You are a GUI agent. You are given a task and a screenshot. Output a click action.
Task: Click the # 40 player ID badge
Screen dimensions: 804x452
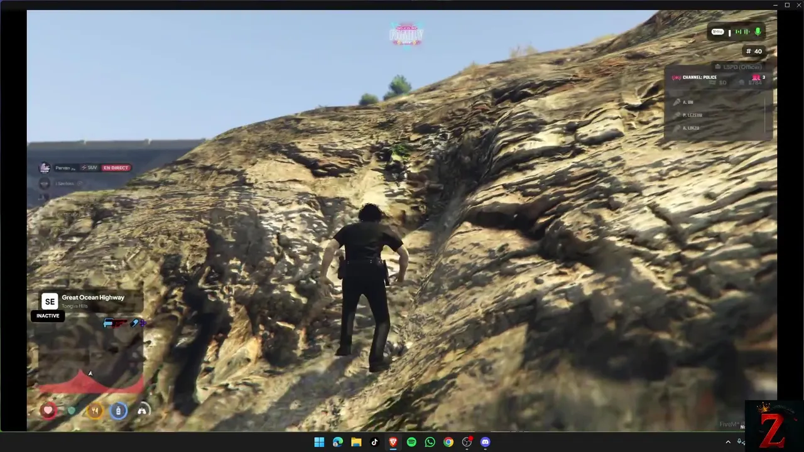754,51
